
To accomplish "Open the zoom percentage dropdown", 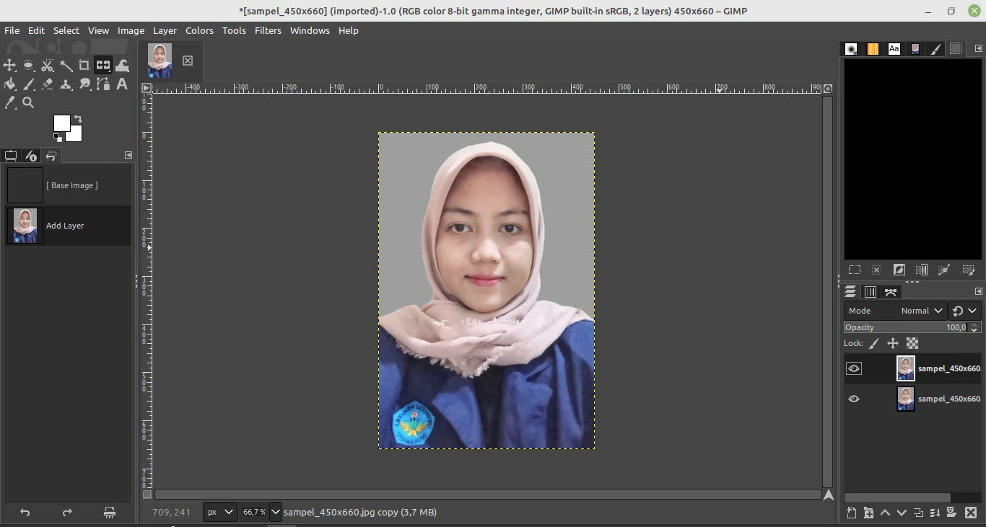I will pos(275,513).
